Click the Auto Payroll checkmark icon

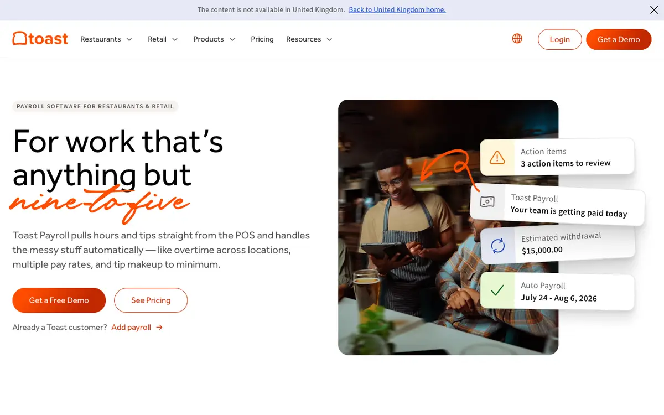(497, 290)
